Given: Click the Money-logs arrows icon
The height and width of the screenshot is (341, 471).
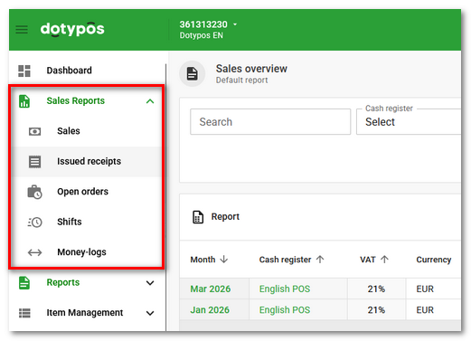Looking at the screenshot, I should tap(34, 252).
